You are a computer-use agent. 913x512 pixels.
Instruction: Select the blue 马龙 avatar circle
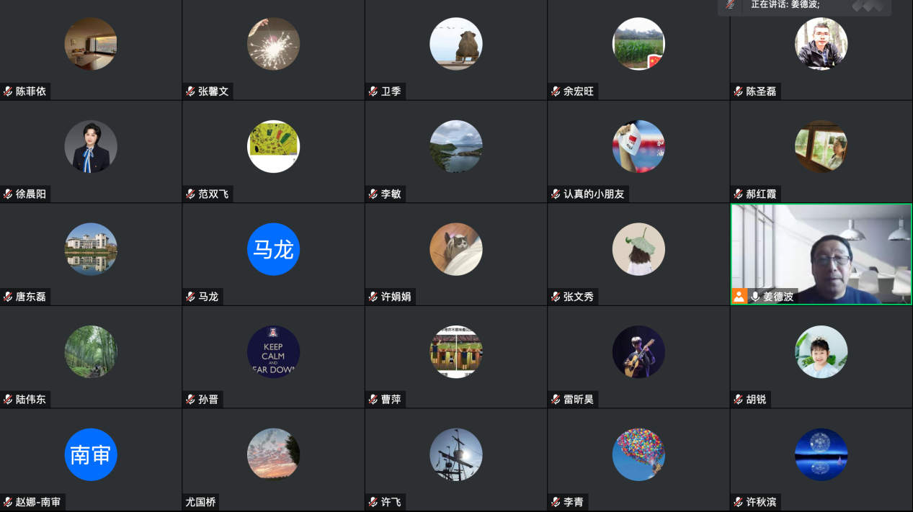tap(273, 249)
